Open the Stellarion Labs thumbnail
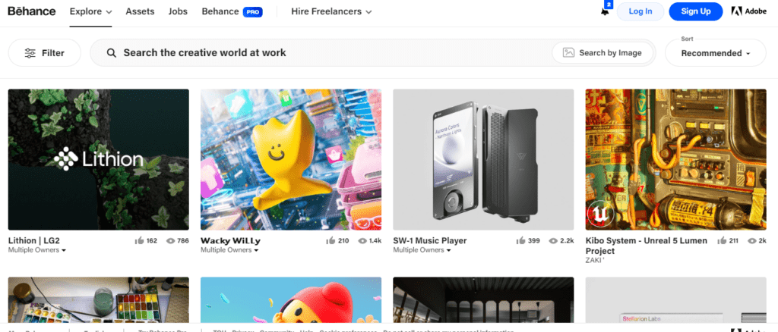This screenshot has width=778, height=332. coord(675,300)
